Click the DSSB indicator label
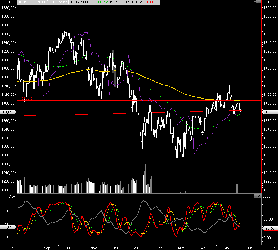Viewport: 278px width, 250px height. tap(266, 196)
